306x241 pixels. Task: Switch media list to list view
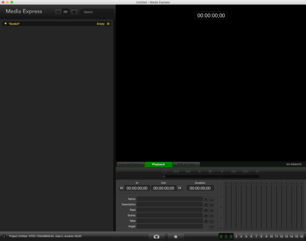coord(58,12)
